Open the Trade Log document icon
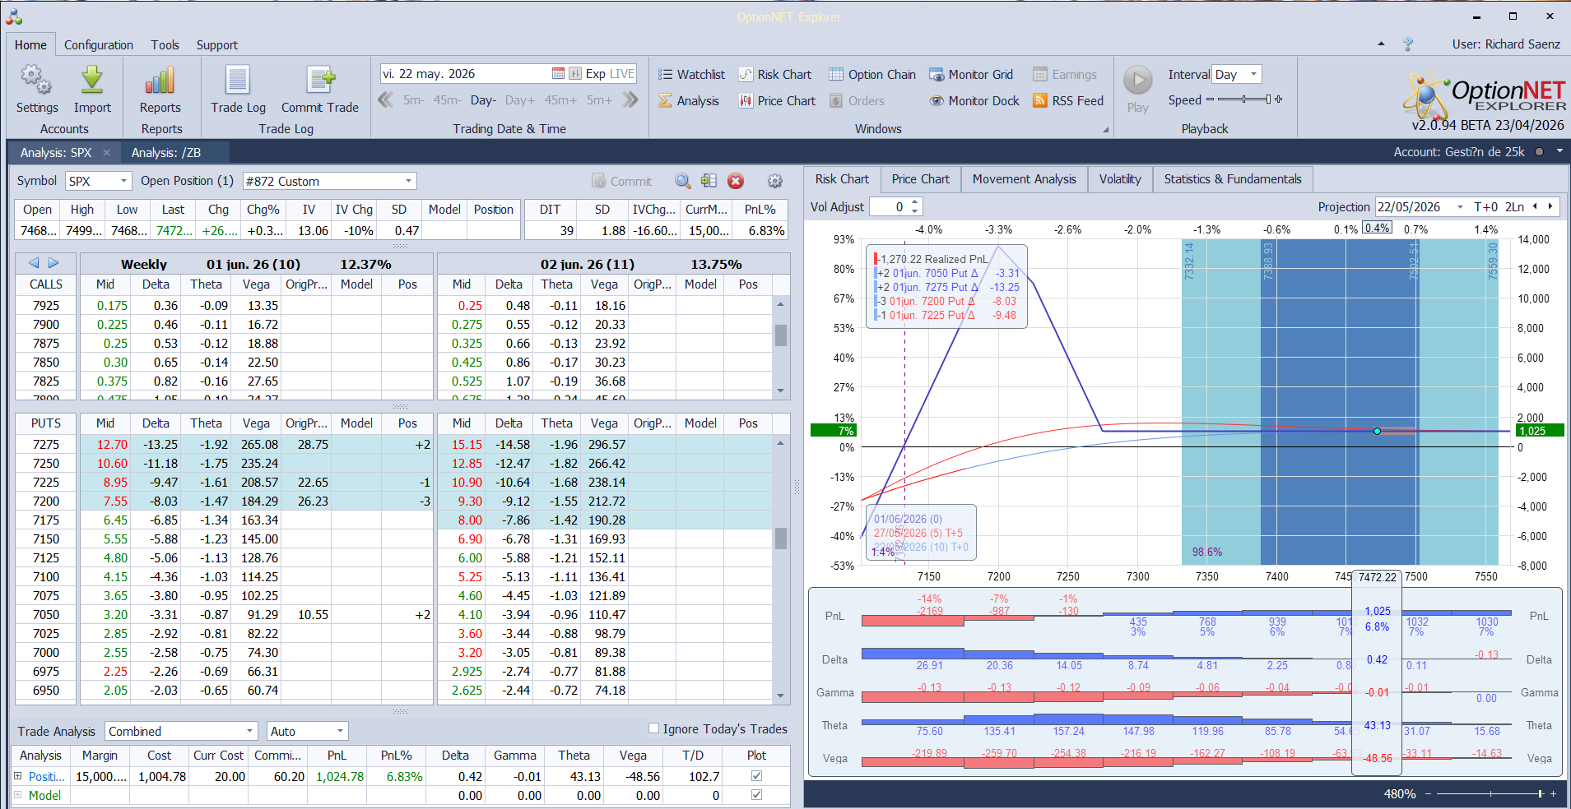1571x809 pixels. tap(238, 80)
